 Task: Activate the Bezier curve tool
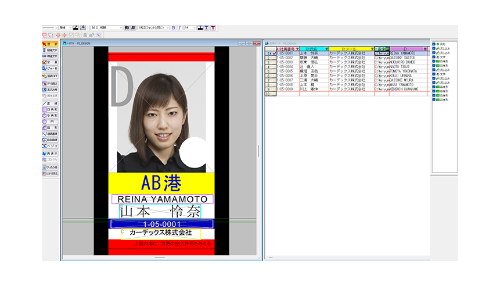pyautogui.click(x=51, y=146)
